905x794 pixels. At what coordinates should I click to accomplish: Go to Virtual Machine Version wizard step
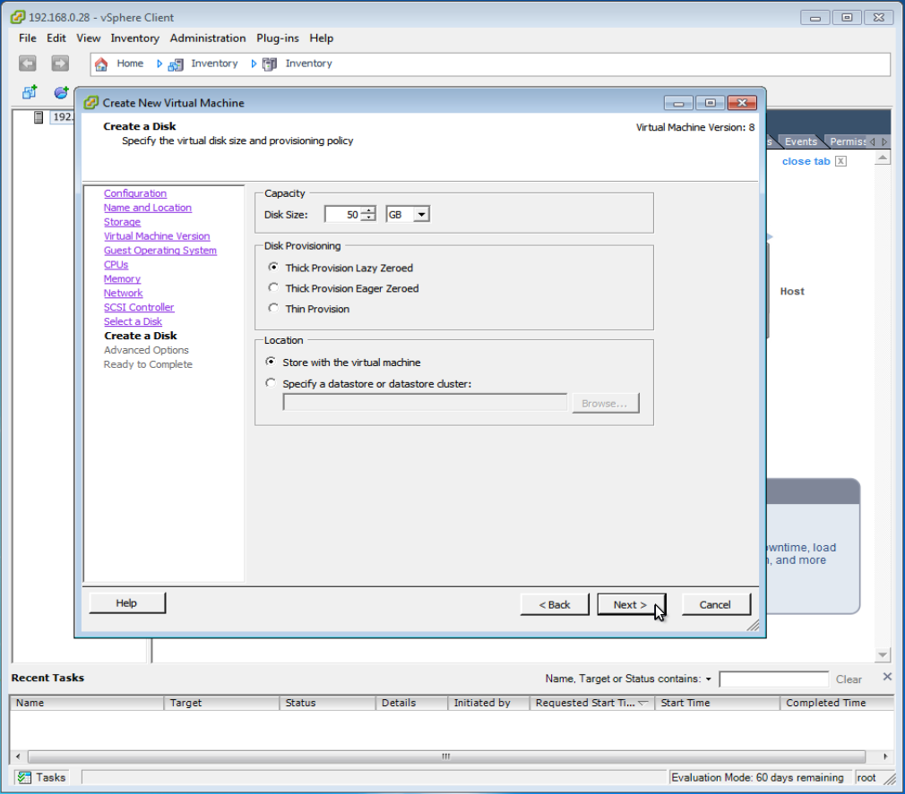[157, 235]
